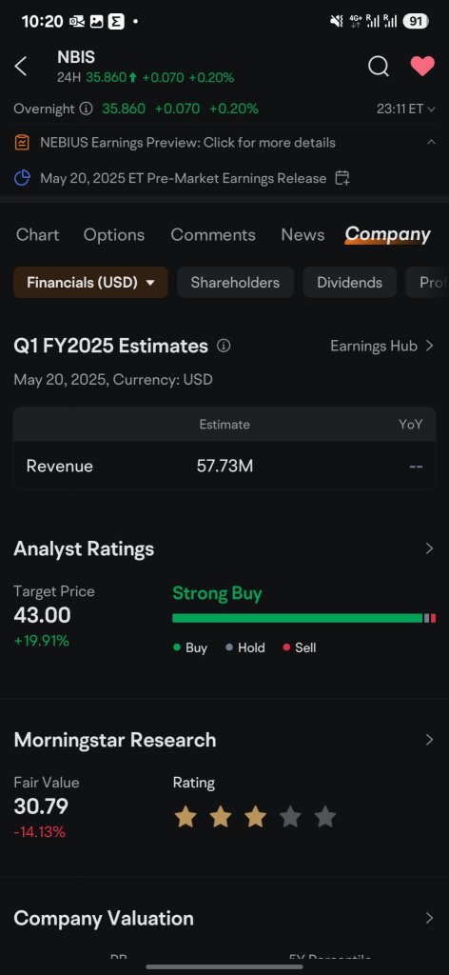This screenshot has width=449, height=975.
Task: Tap the Overnight info icon
Action: (x=87, y=109)
